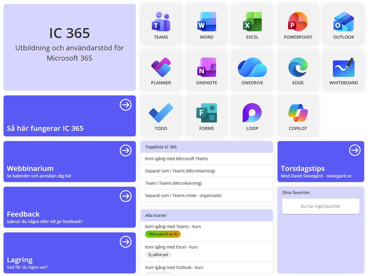Screen dimensions: 368x276
Task: Open the PowerPoint app tile
Action: coord(298,25)
